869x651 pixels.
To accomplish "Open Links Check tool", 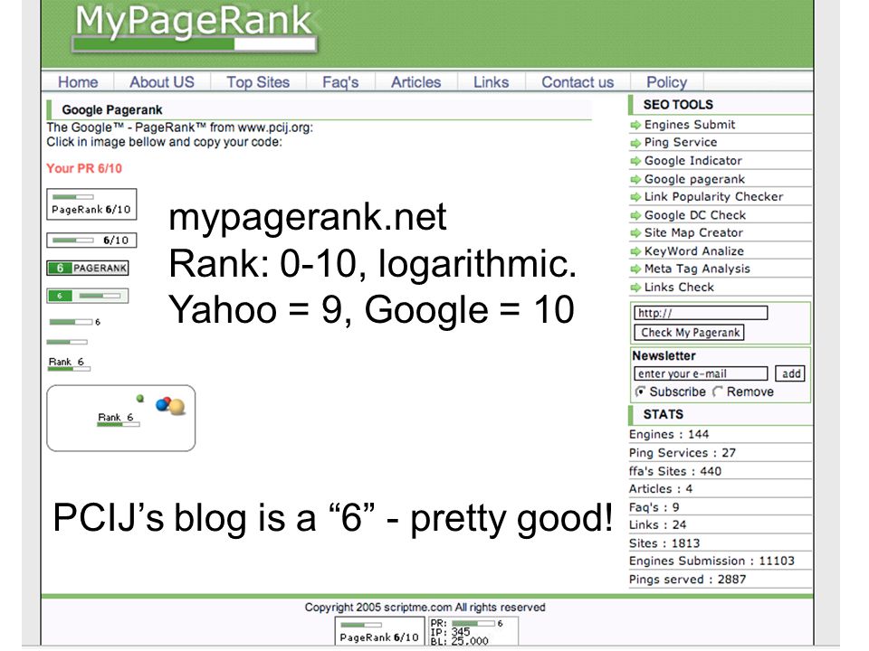I will point(679,287).
